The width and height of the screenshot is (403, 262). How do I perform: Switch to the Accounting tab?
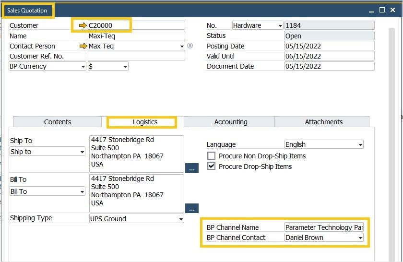230,122
